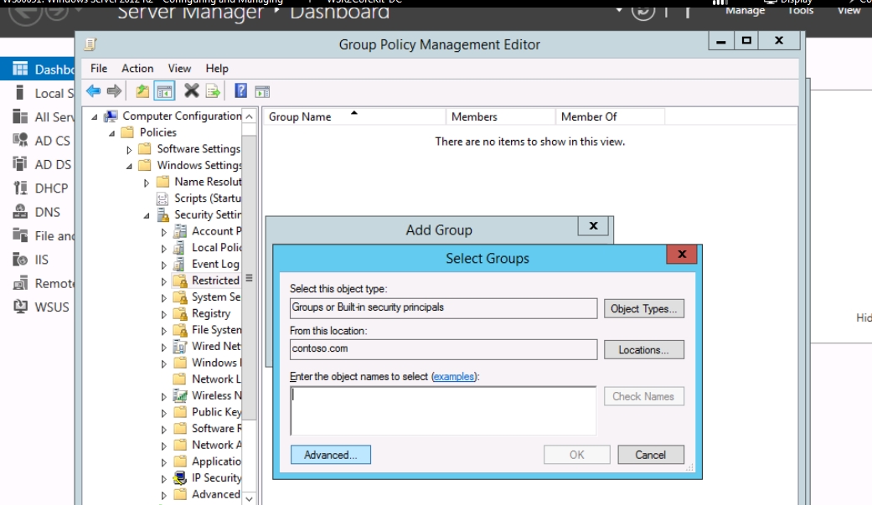
Task: Select the Restricted Groups tree item
Action: [x=216, y=281]
